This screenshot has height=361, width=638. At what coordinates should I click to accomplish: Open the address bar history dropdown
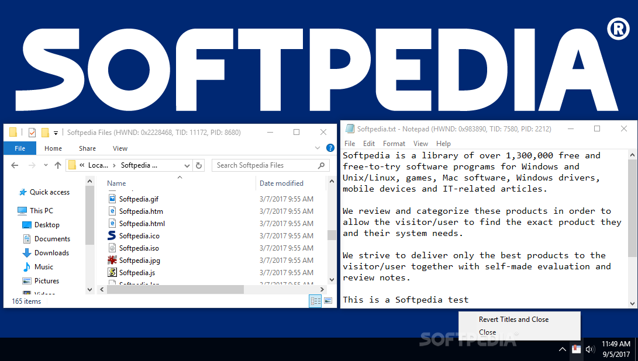(x=187, y=165)
